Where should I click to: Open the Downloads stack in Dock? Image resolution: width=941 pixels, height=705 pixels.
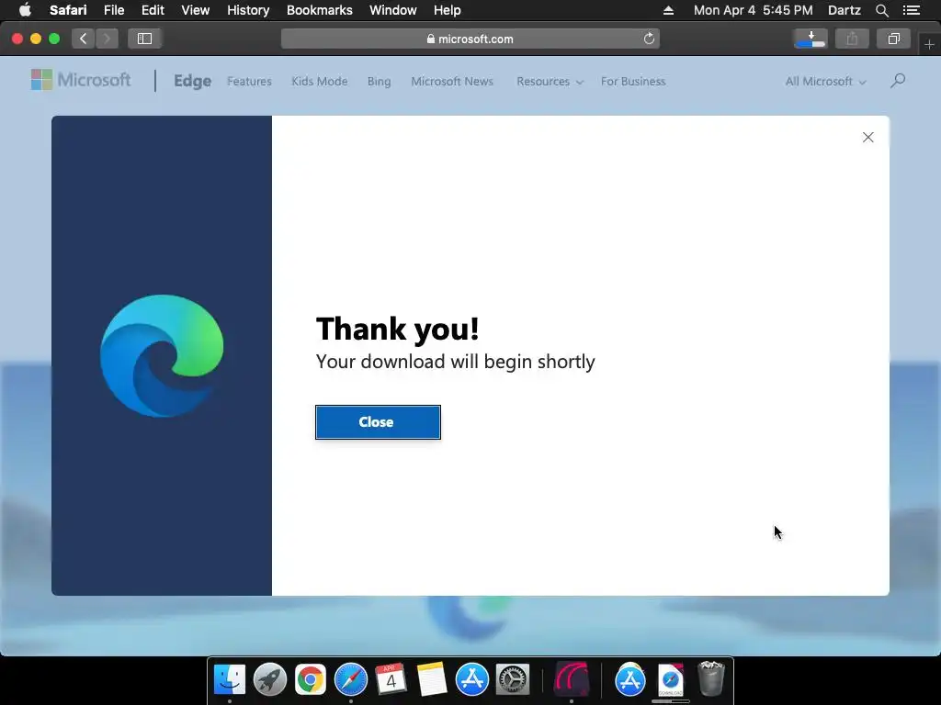[670, 679]
